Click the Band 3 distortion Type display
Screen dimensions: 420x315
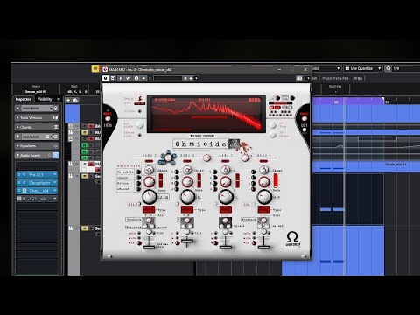226,209
